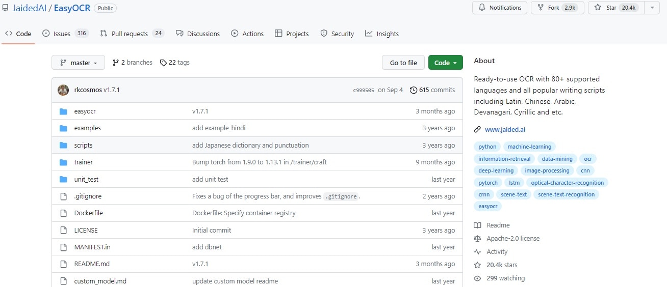The height and width of the screenshot is (287, 667).
Task: Click the star icon in Star button
Action: click(x=598, y=8)
